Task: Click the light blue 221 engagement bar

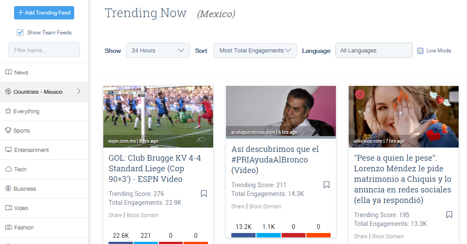Action: 146,243
